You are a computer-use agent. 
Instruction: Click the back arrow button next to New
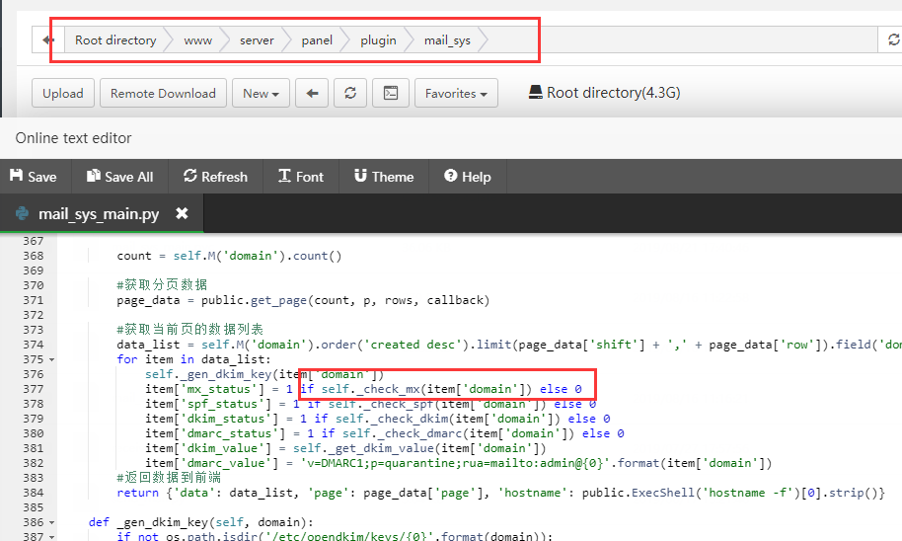(x=312, y=94)
